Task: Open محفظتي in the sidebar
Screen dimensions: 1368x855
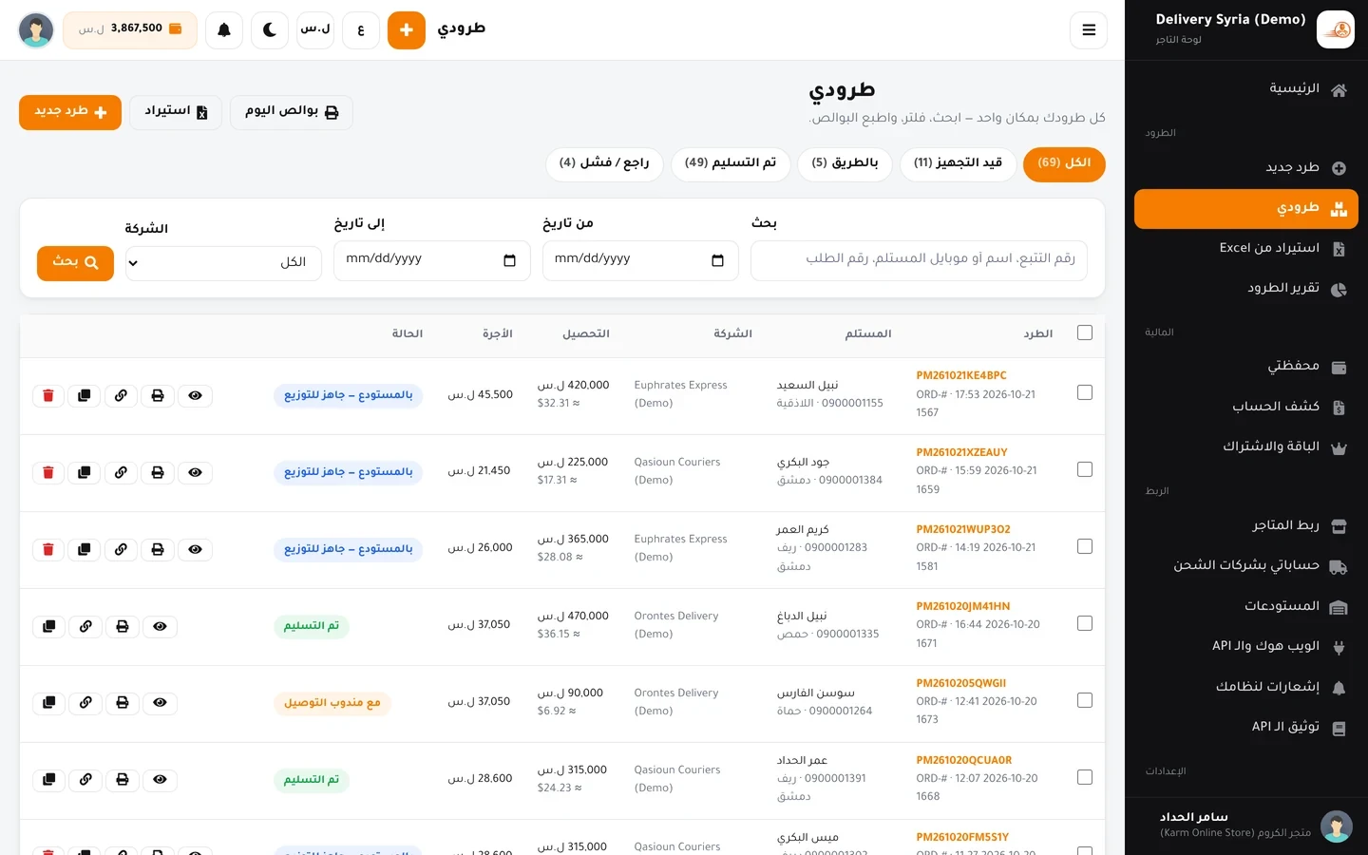Action: click(x=1246, y=367)
